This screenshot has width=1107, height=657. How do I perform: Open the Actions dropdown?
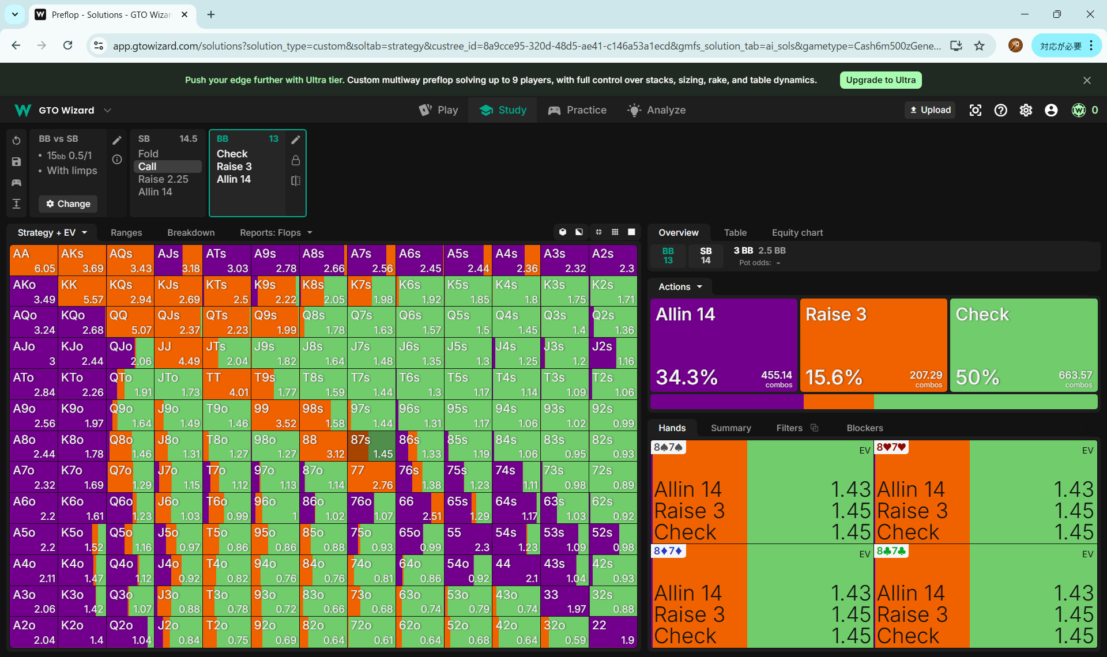coord(680,287)
